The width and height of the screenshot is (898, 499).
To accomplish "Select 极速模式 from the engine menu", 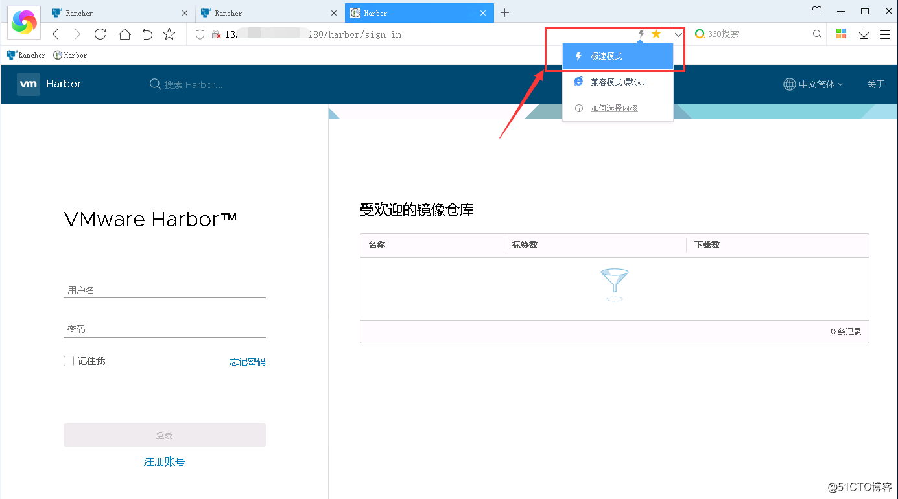I will click(618, 56).
